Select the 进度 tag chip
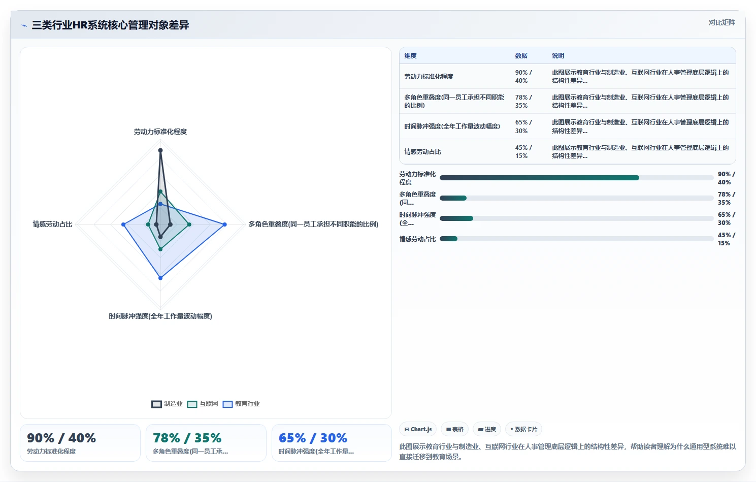The width and height of the screenshot is (756, 482). (487, 429)
